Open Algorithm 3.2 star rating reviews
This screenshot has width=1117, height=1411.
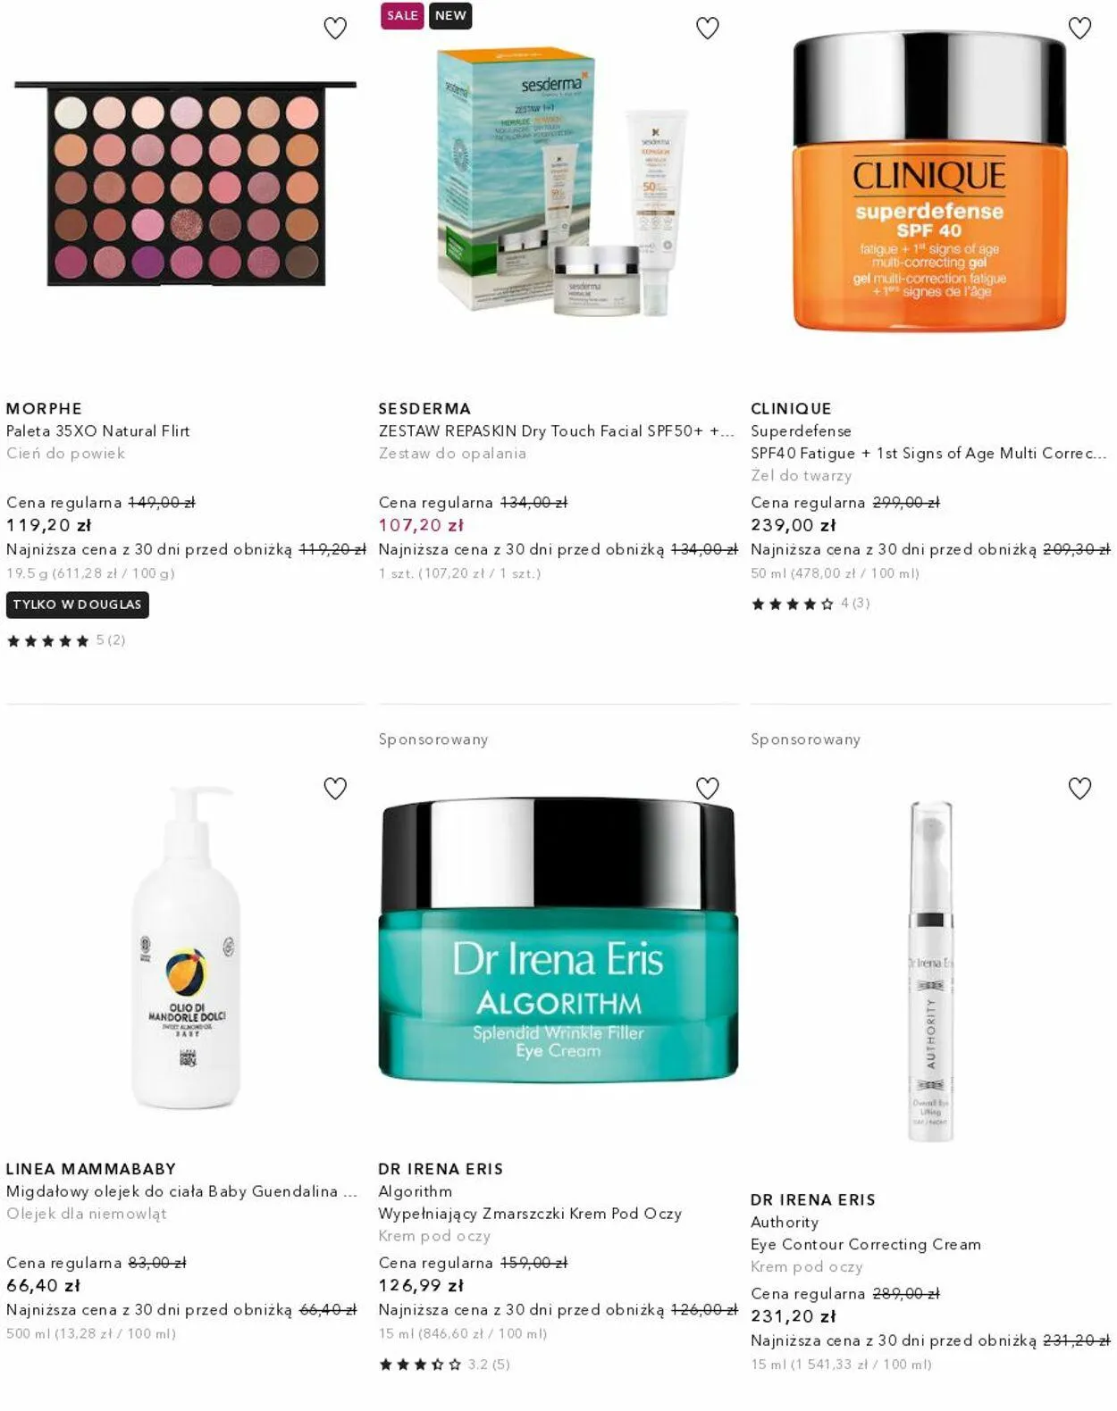(444, 1365)
